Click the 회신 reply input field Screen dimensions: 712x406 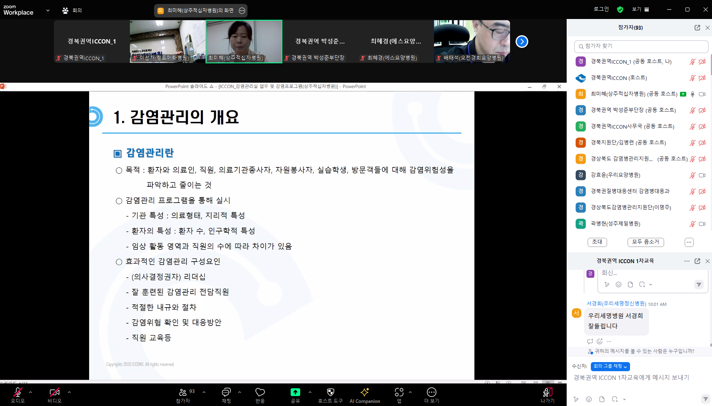653,273
